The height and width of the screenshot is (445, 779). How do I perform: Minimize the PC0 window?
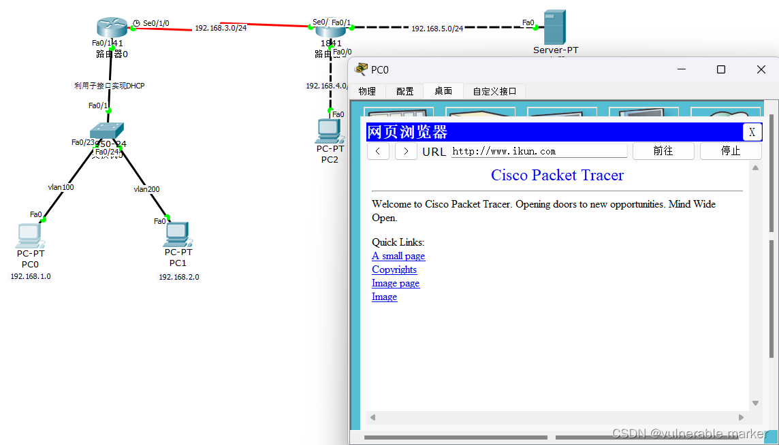click(x=681, y=69)
